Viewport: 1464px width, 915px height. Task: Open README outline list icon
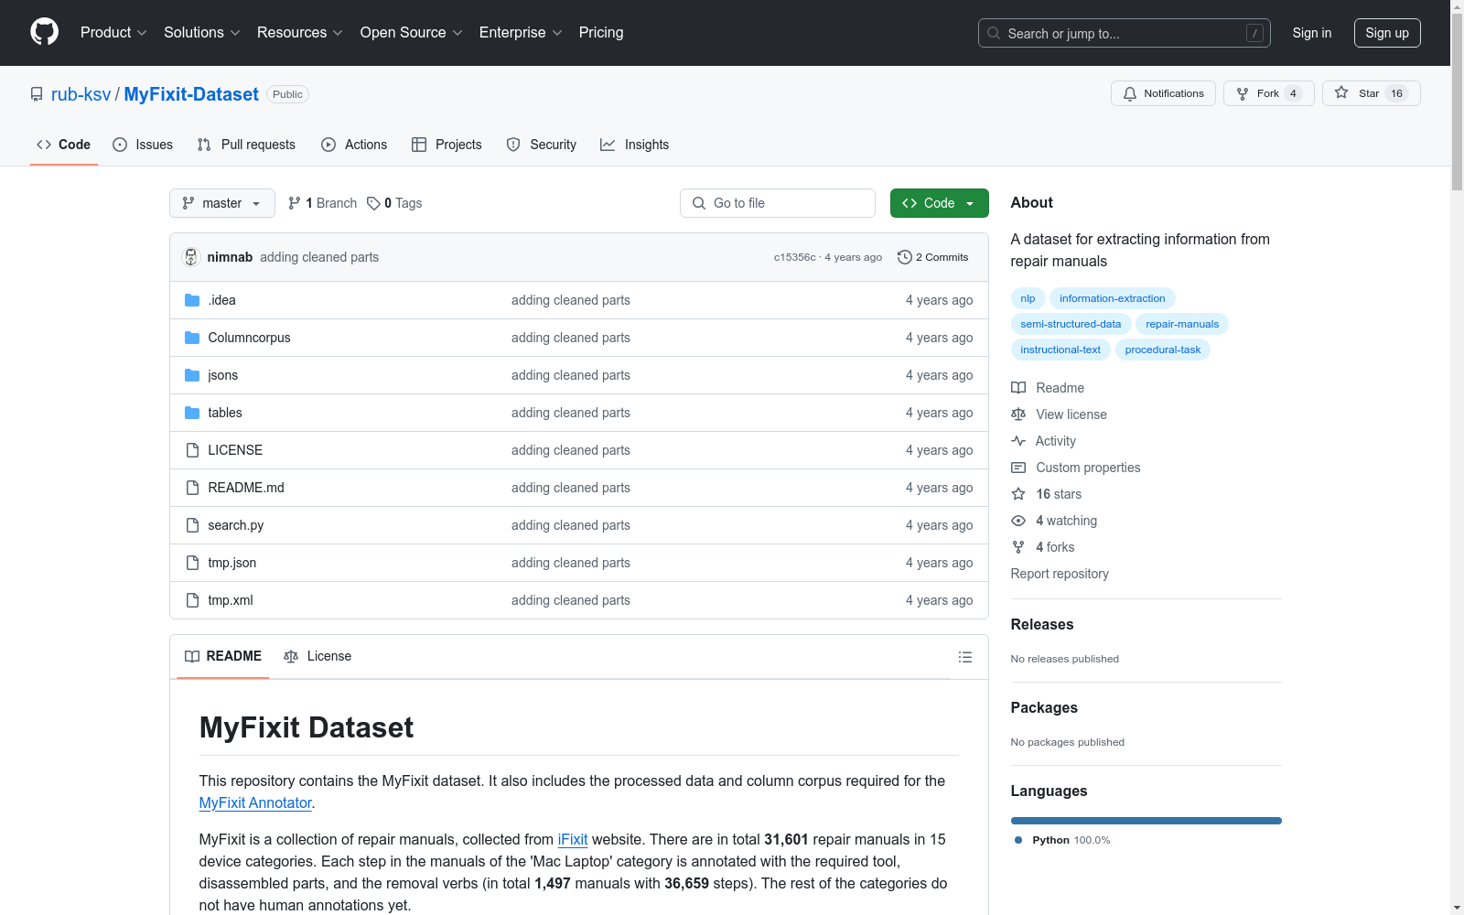pyautogui.click(x=965, y=657)
